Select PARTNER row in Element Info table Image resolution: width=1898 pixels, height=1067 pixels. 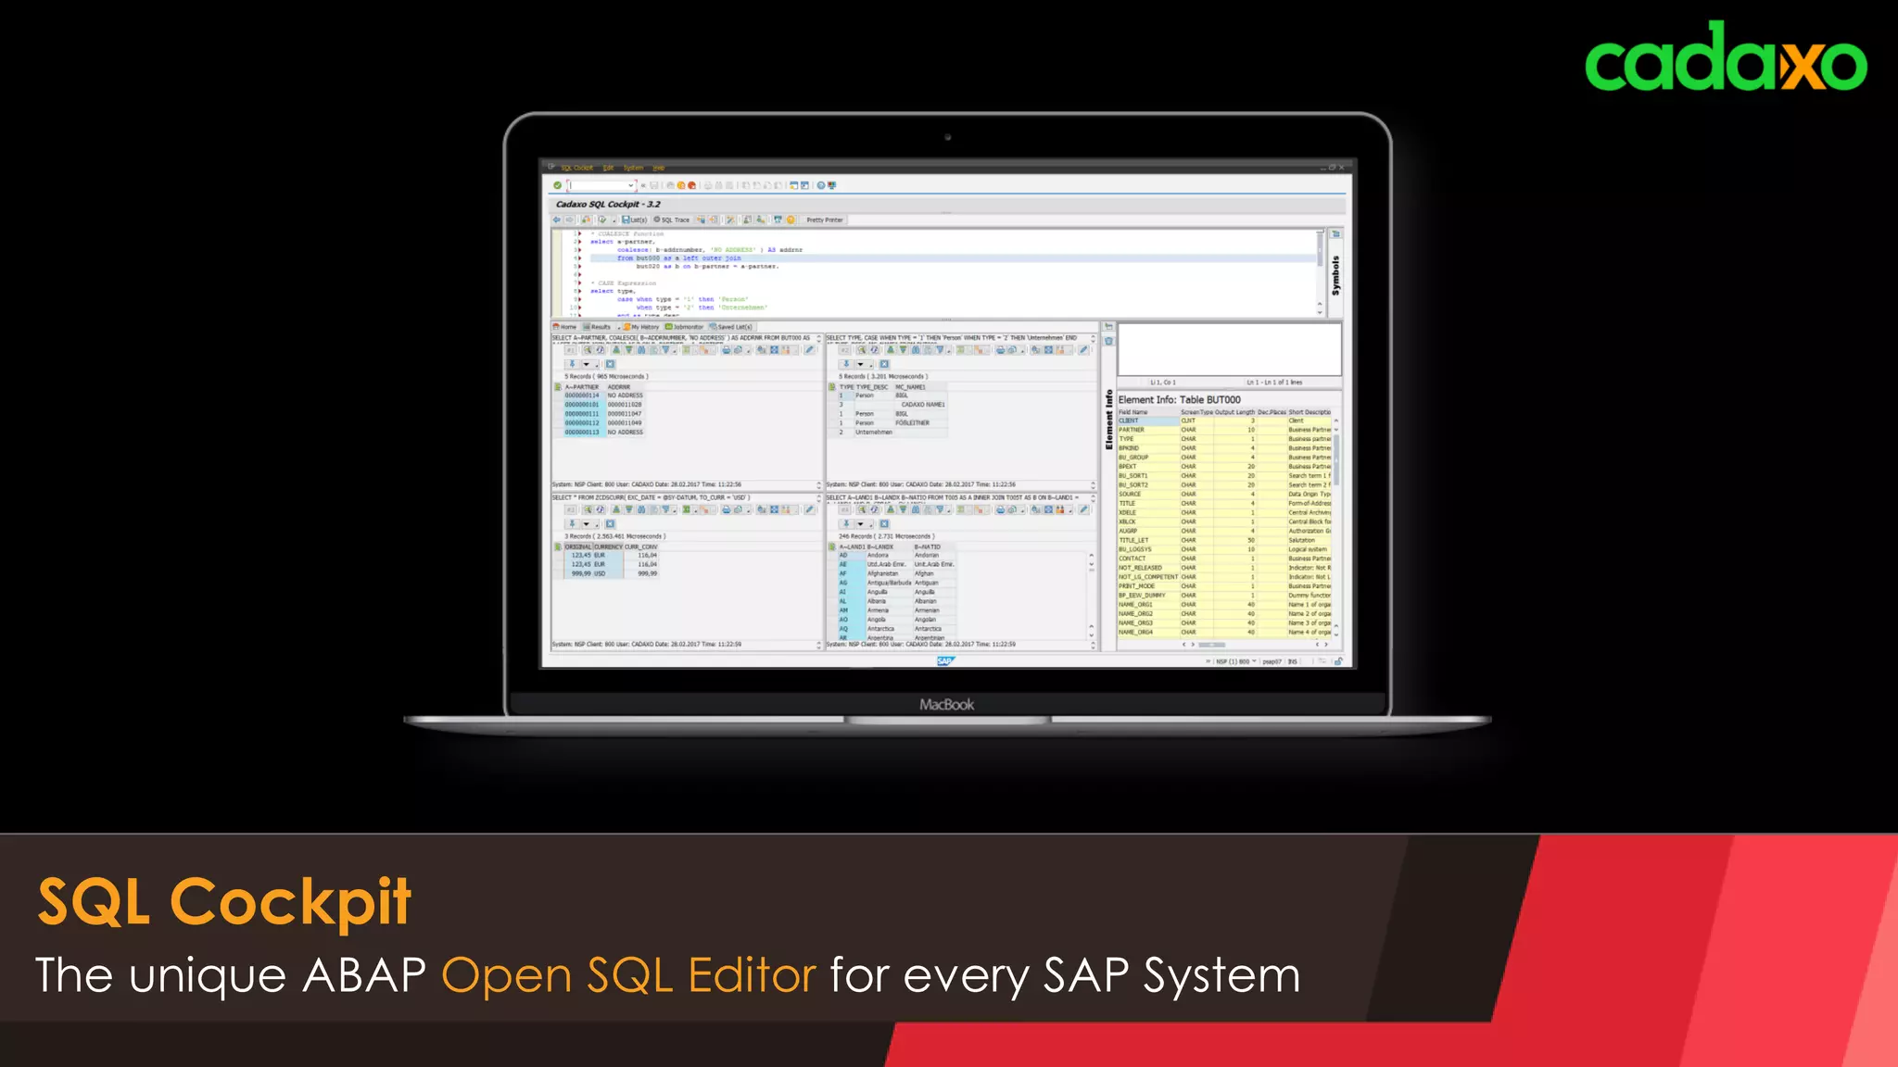(x=1132, y=430)
